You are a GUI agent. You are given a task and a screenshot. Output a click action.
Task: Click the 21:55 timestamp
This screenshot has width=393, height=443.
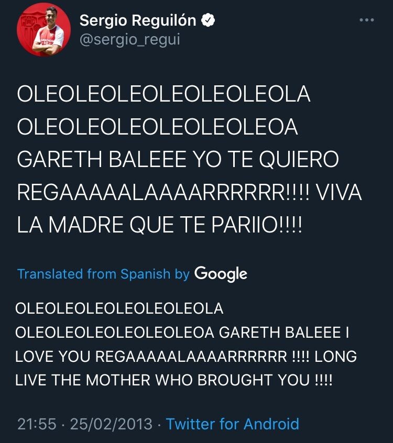tap(36, 424)
